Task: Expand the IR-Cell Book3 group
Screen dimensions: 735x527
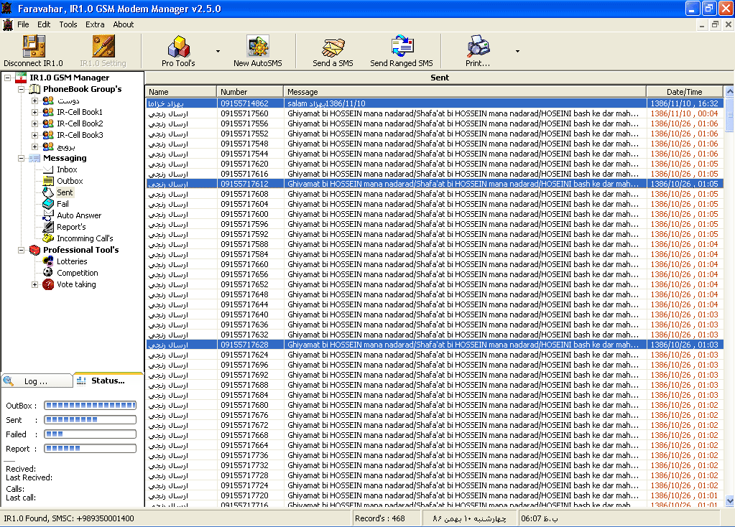Action: 34,135
